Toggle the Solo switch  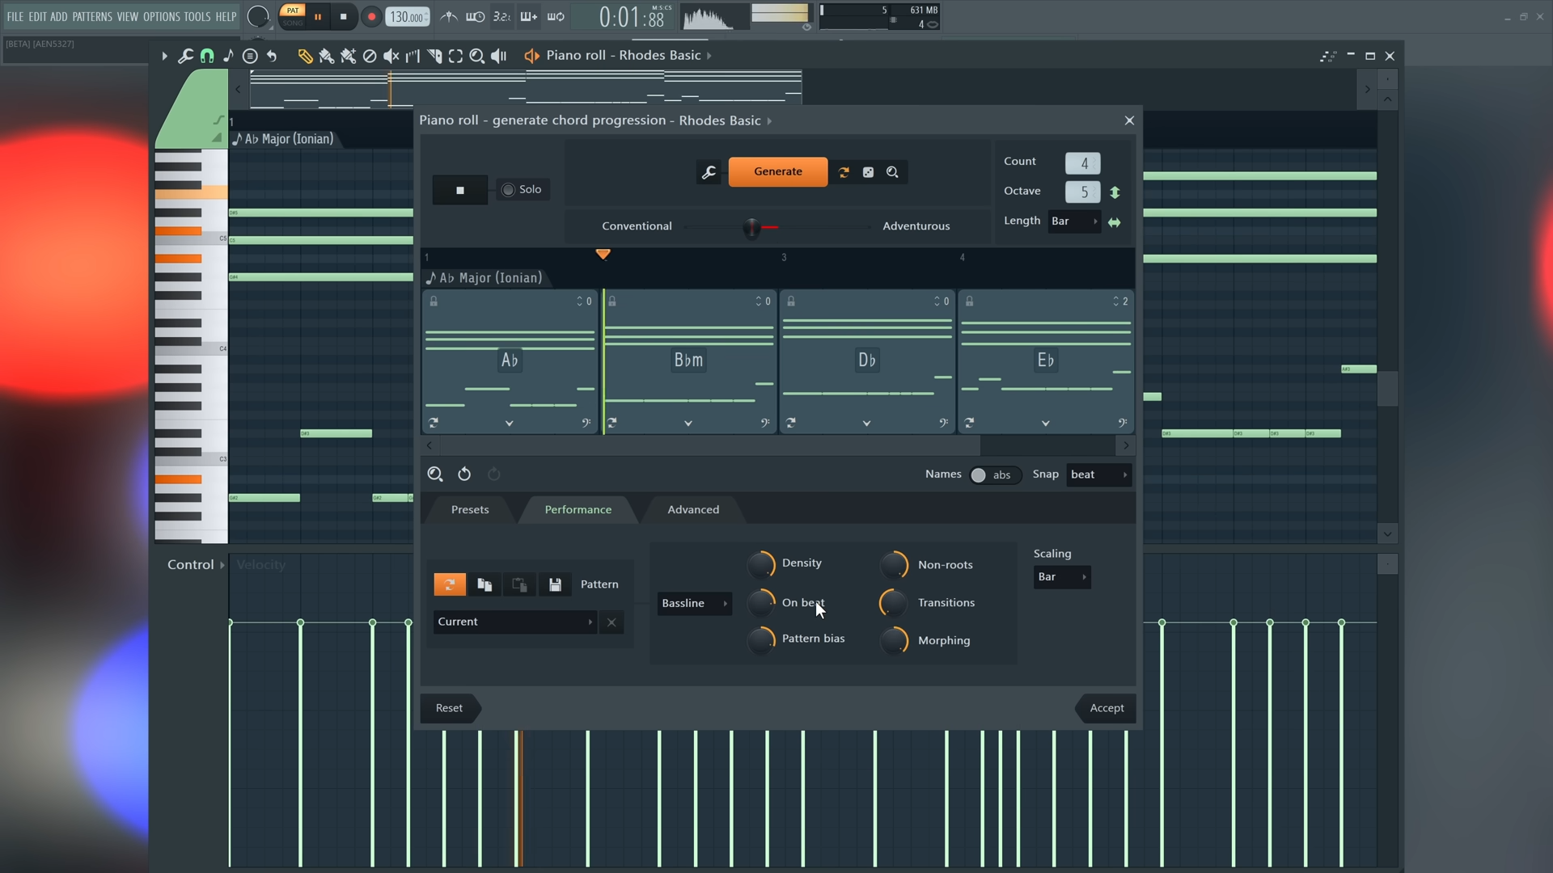coord(523,189)
